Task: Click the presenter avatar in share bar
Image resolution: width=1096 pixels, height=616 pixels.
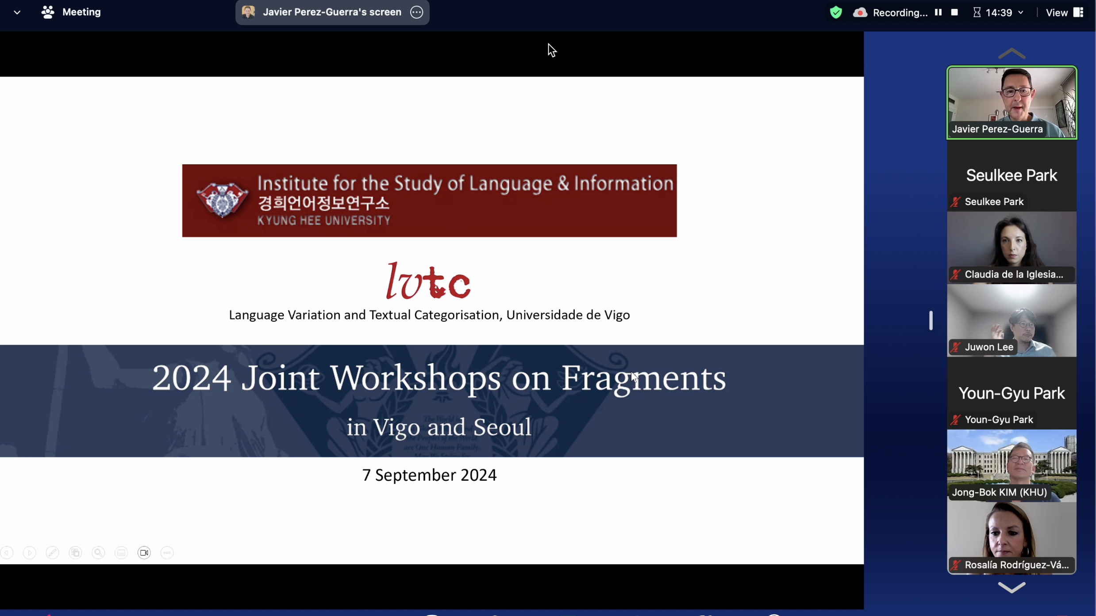Action: (x=249, y=12)
